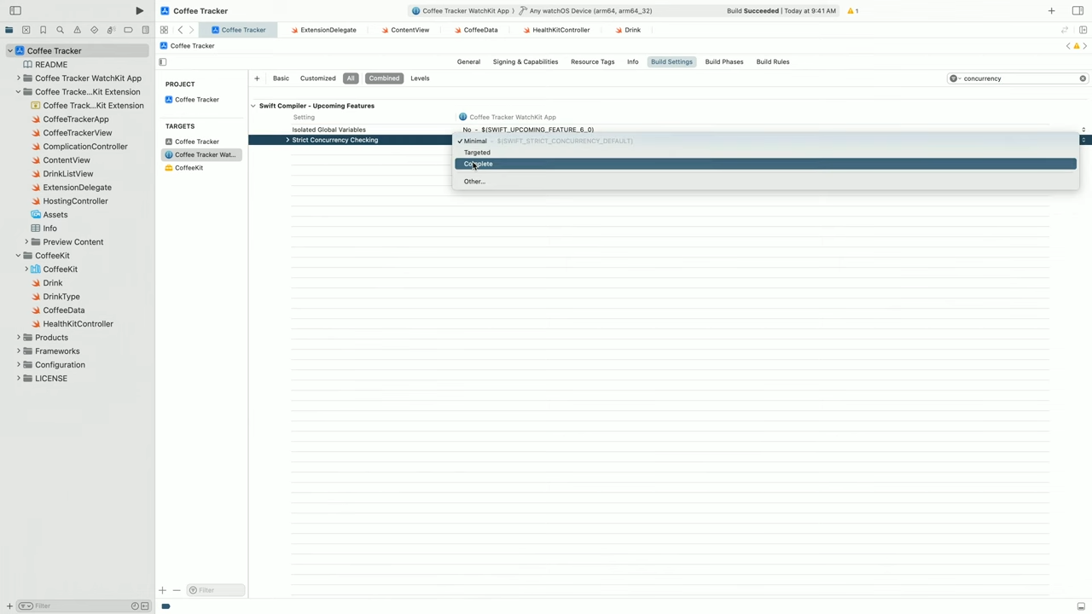Open the related items grid icon
Screen dimensions: 1092x614
coord(164,30)
